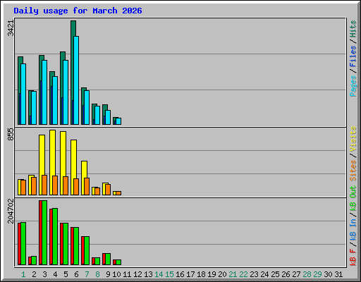Screen dimensions: 361x282
Task: Click day 7 on the x-axis
Action: click(x=87, y=274)
